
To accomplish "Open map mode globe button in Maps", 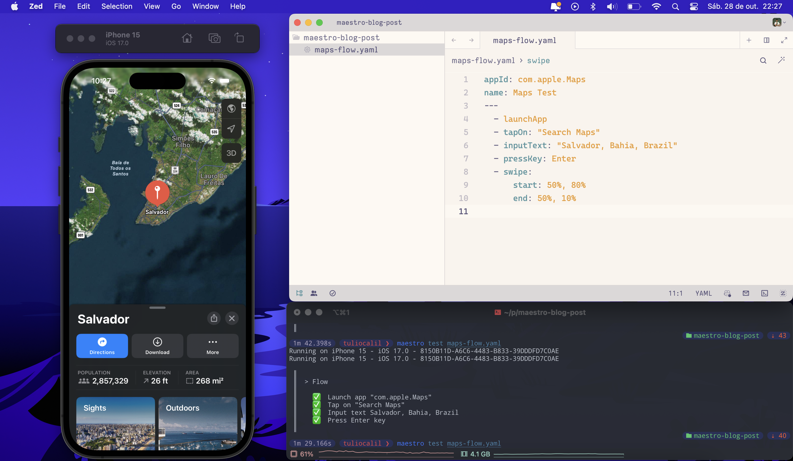I will pyautogui.click(x=231, y=108).
